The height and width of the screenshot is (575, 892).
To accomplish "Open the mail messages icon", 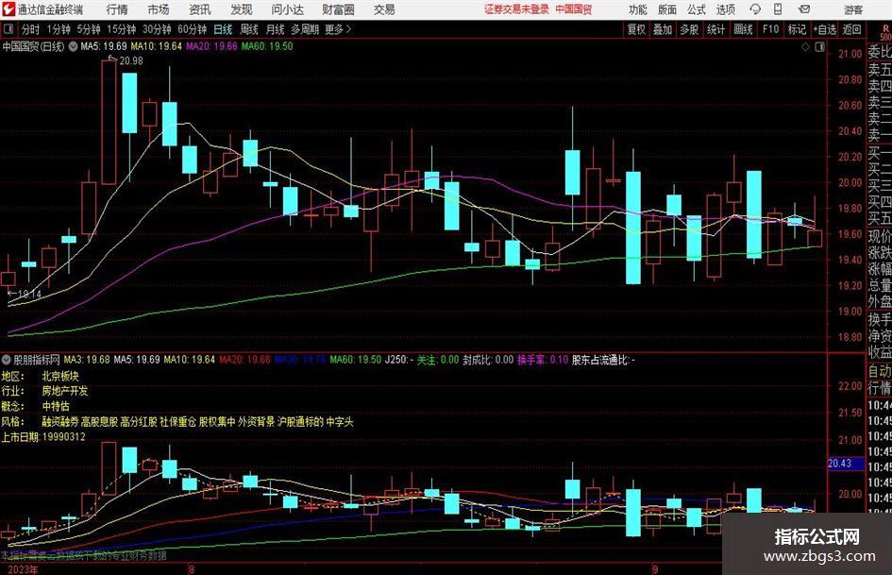I will (804, 9).
